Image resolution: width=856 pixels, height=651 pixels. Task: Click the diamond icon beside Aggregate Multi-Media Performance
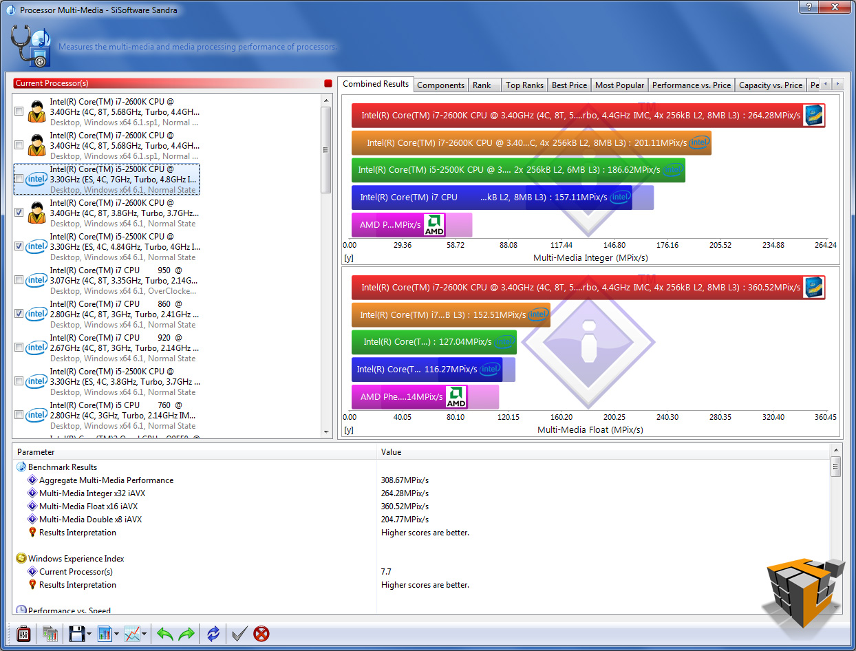[32, 480]
